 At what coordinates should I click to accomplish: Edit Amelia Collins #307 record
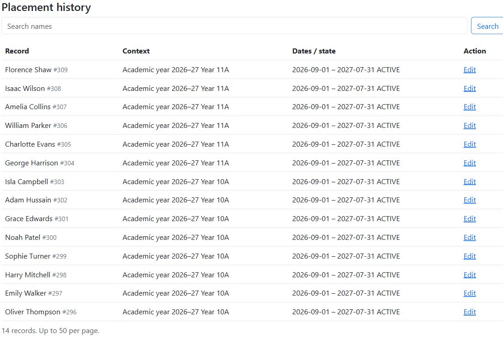470,107
